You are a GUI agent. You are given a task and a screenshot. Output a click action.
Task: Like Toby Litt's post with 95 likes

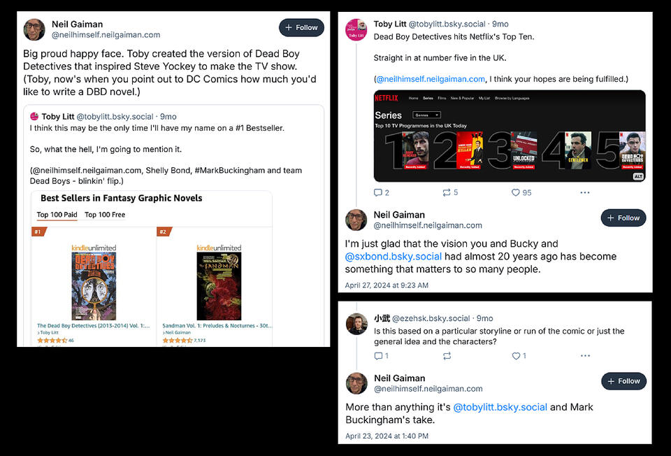tap(516, 192)
